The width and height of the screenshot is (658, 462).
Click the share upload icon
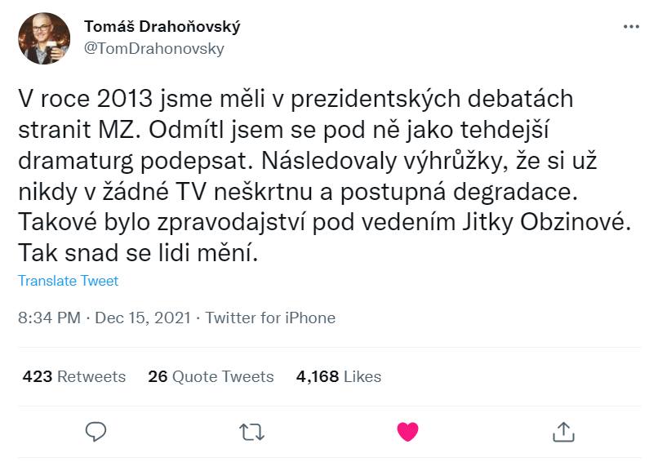click(x=563, y=429)
